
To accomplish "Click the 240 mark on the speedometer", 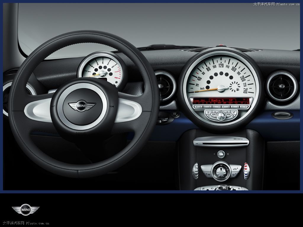I will pyautogui.click(x=245, y=90).
